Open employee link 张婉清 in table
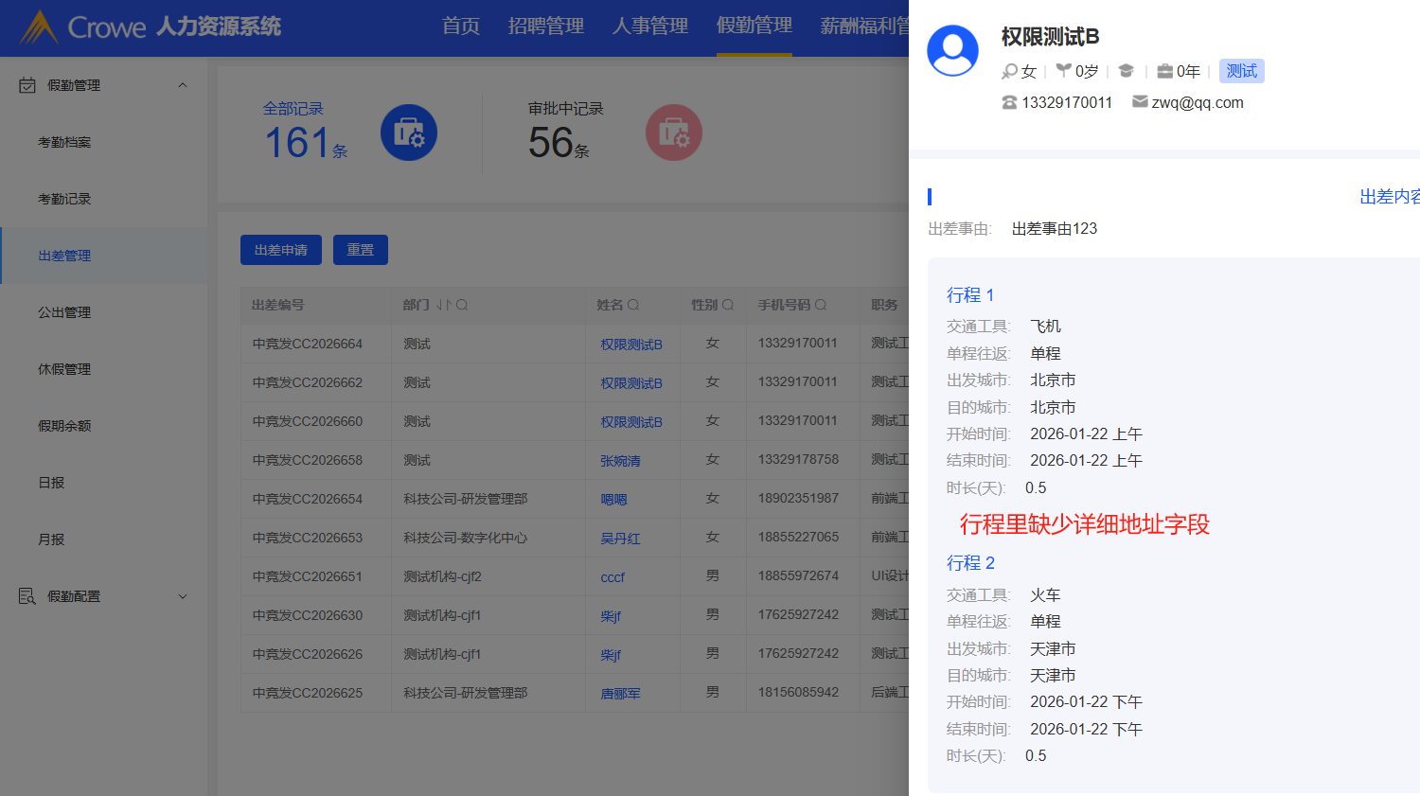 [620, 461]
